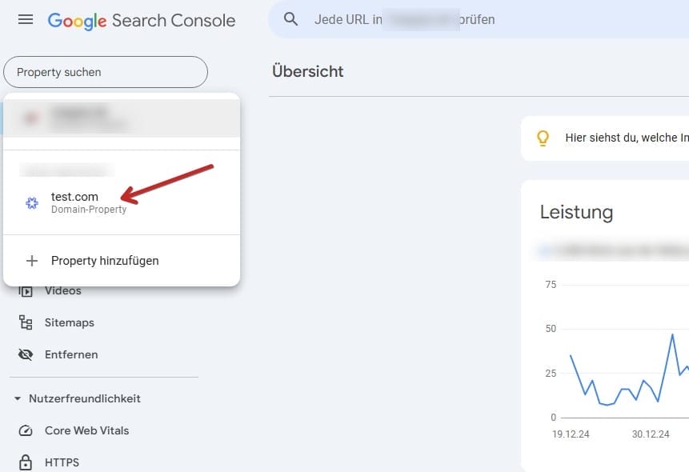Focus the 'Jede URL' inspection search field

(480, 19)
